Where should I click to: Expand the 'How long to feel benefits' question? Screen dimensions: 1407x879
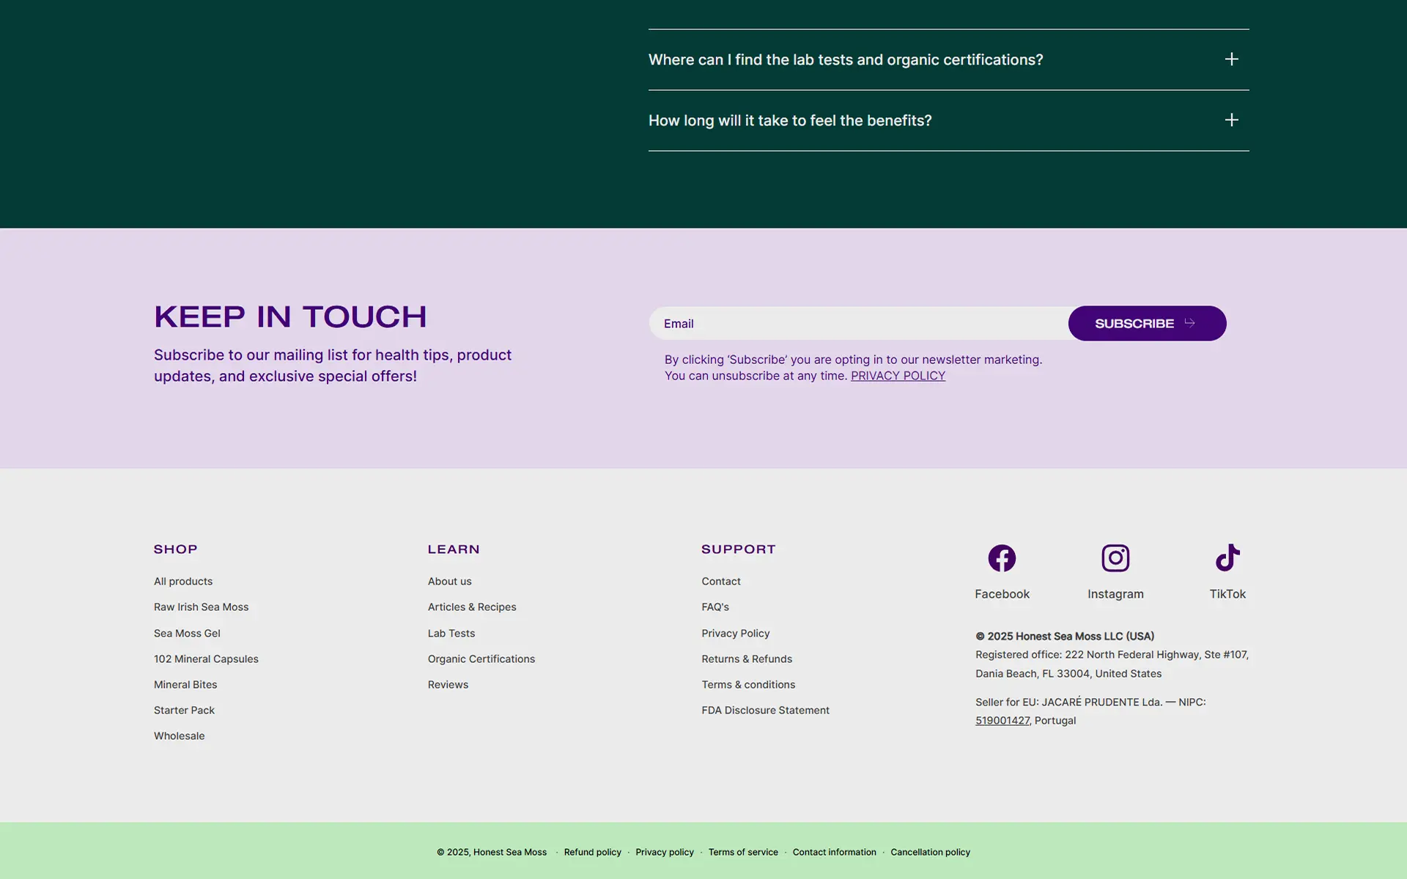point(948,120)
